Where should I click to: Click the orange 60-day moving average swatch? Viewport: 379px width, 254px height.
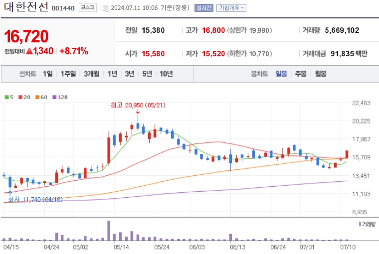37,97
